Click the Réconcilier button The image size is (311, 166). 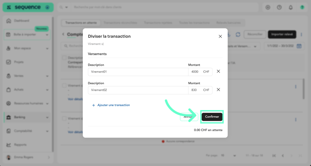pyautogui.click(x=255, y=34)
